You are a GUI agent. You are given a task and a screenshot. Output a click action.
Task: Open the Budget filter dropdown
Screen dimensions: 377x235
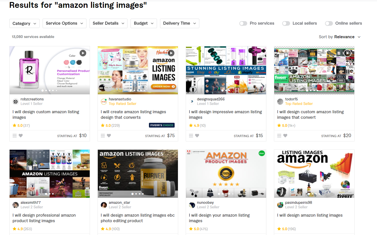[144, 23]
